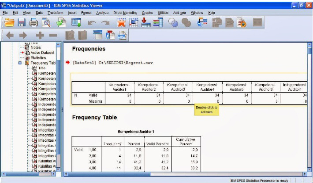313x183 pixels.
Task: Click the Redo arrow in the toolbar
Action: pyautogui.click(x=105, y=23)
